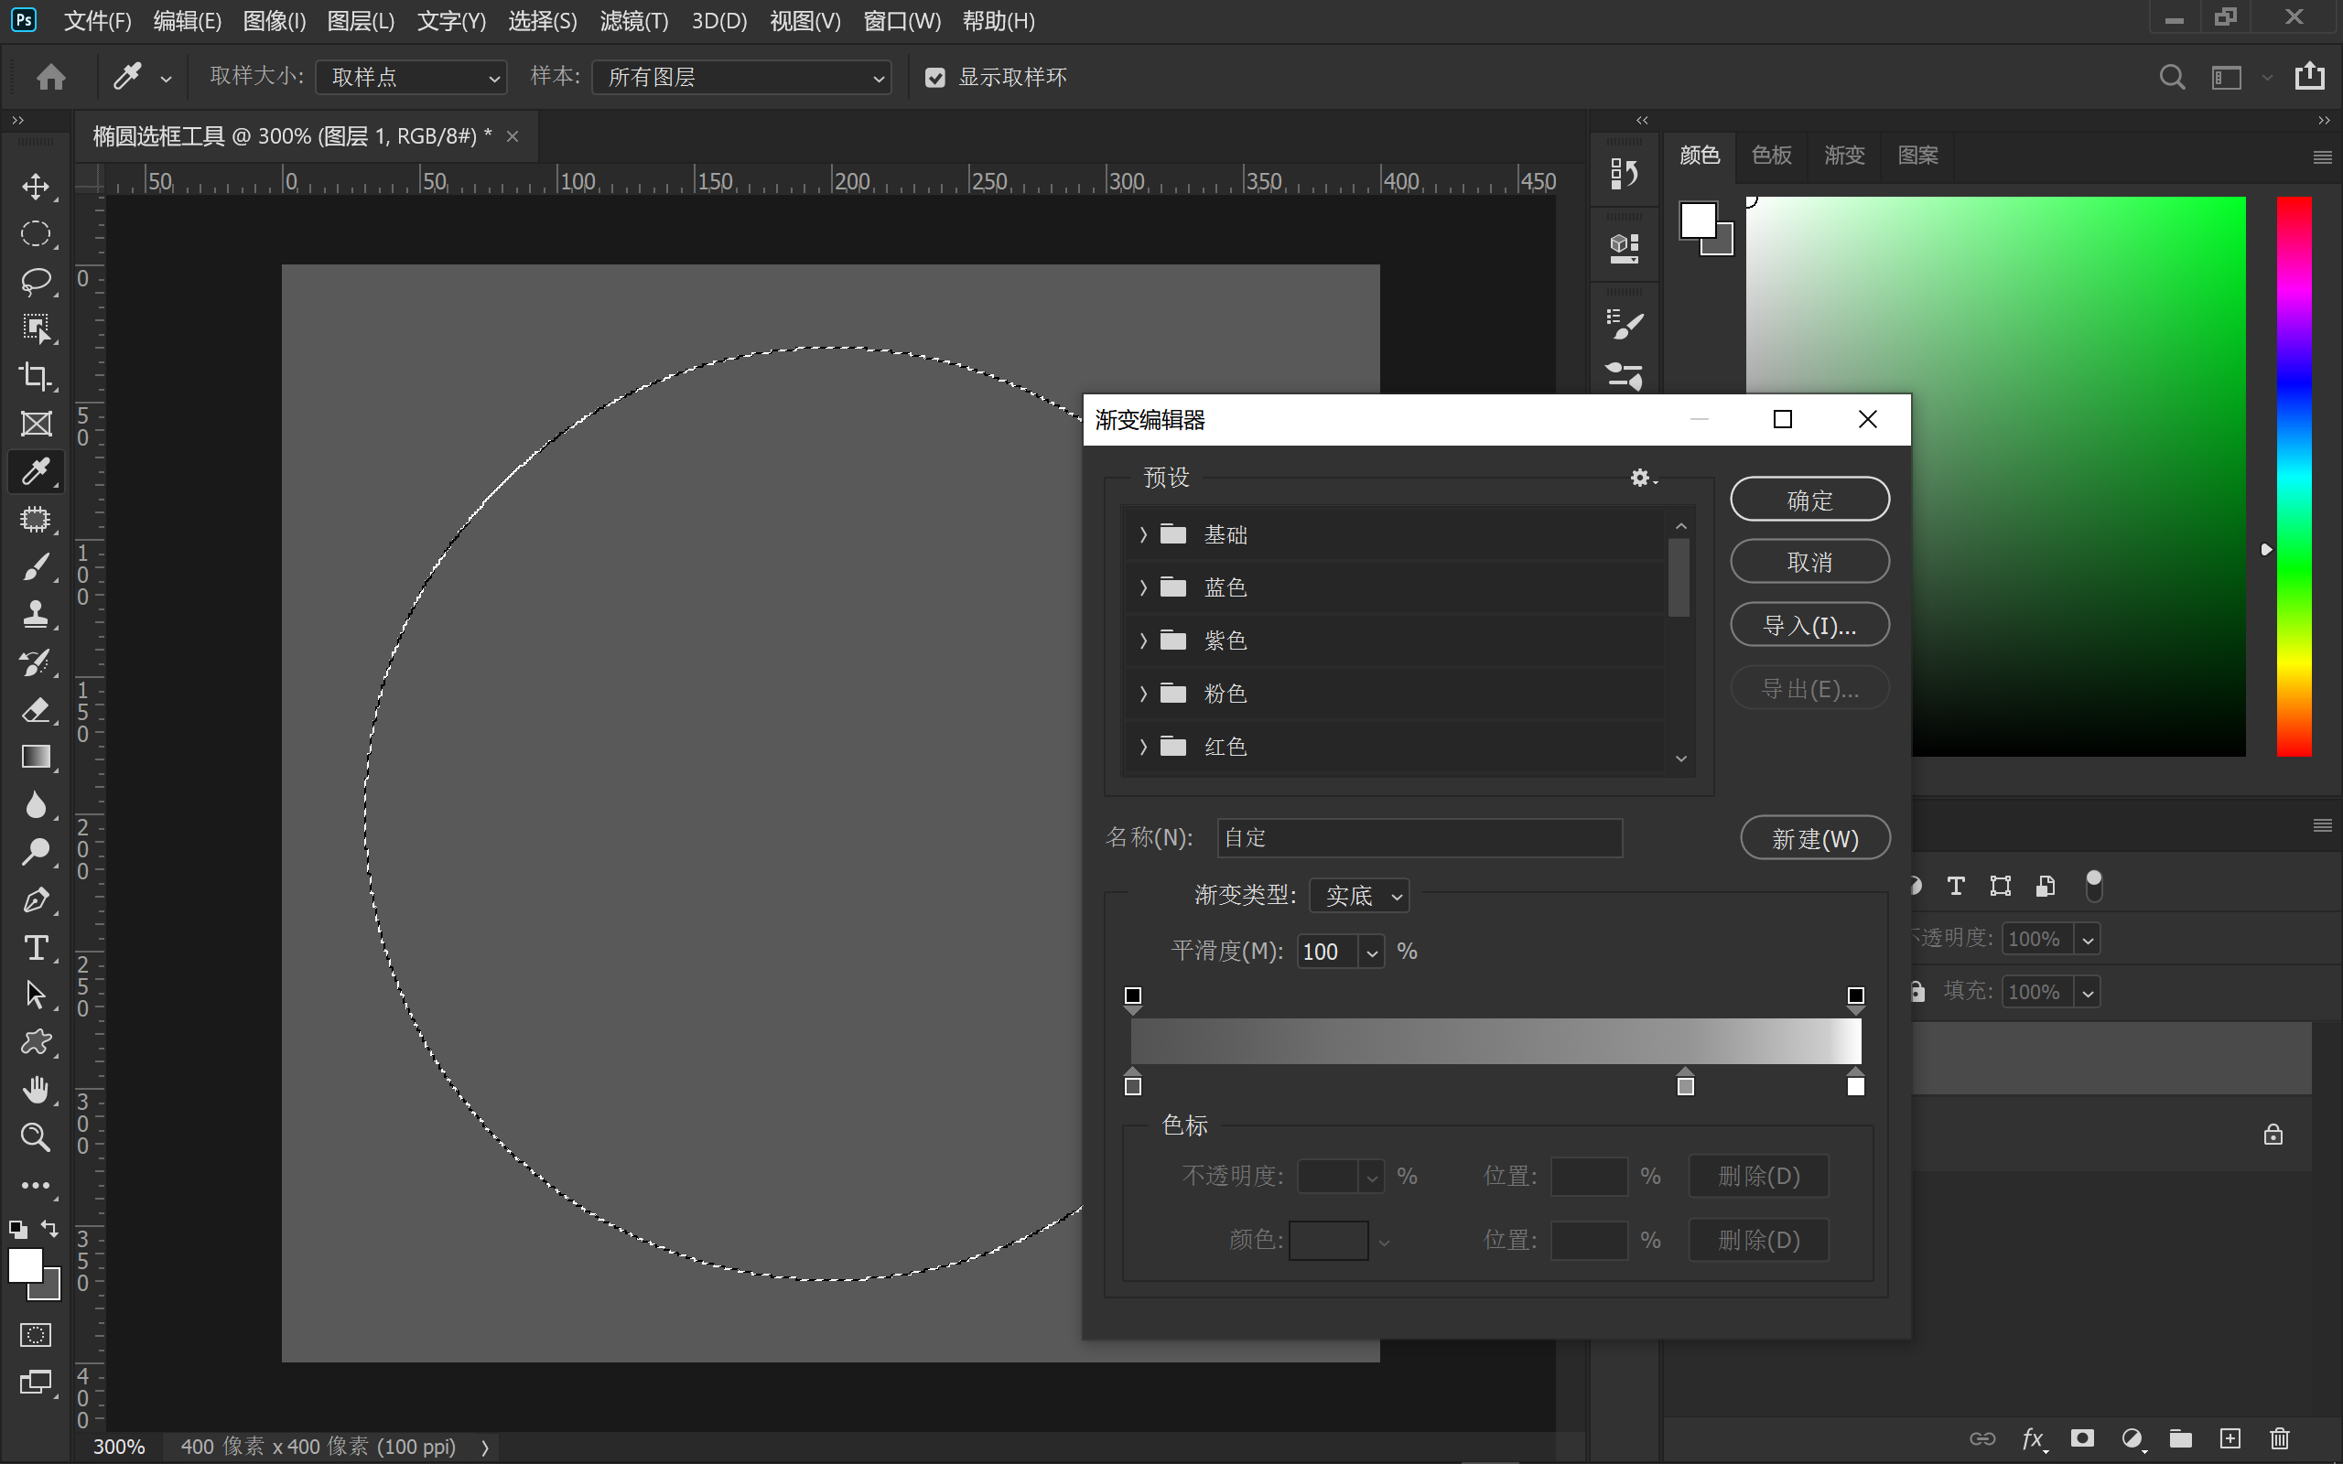Toggle the layer filter switch
This screenshot has width=2343, height=1464.
tap(2093, 886)
